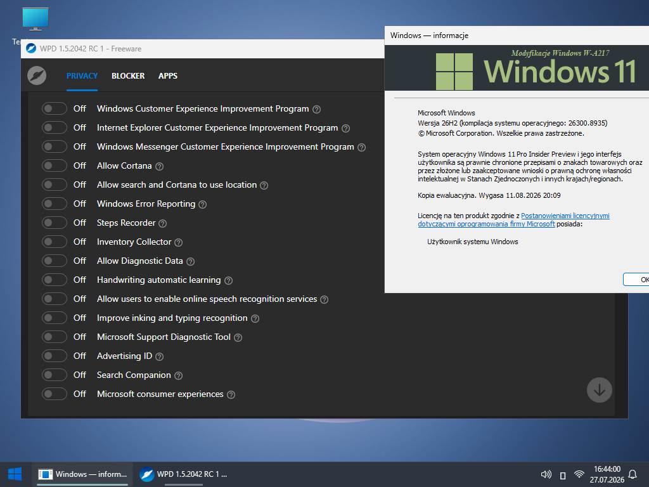Switch to the BLOCKER tab

pyautogui.click(x=128, y=76)
